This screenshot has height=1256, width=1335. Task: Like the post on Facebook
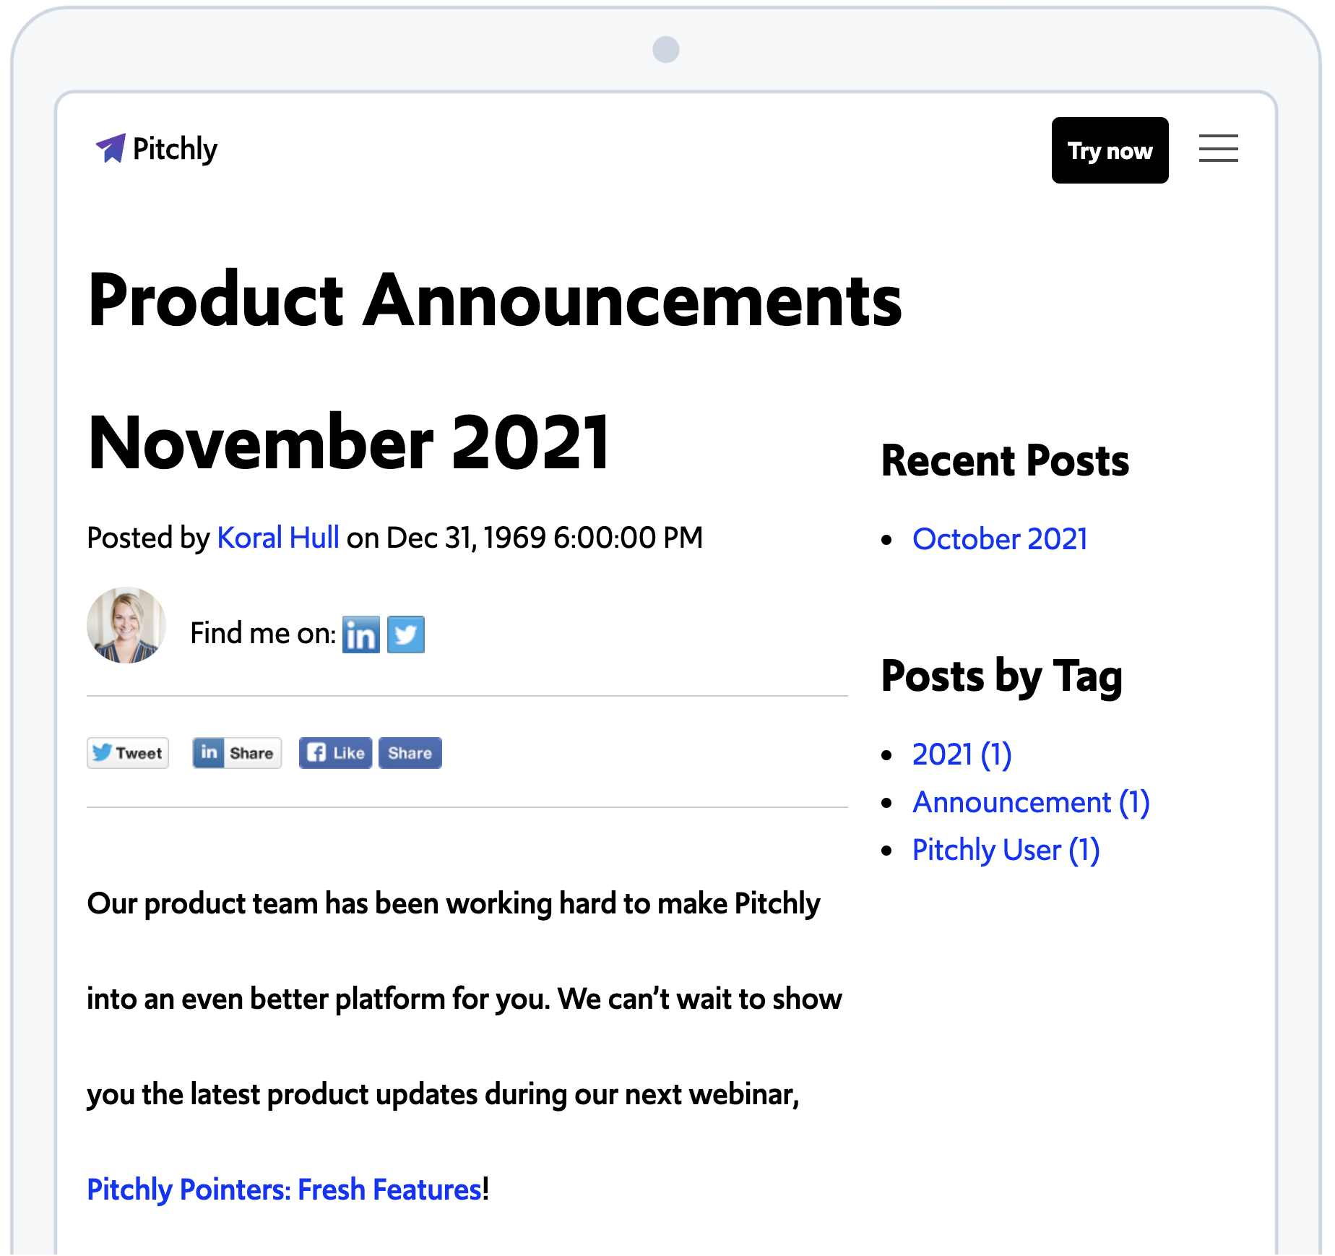(336, 753)
